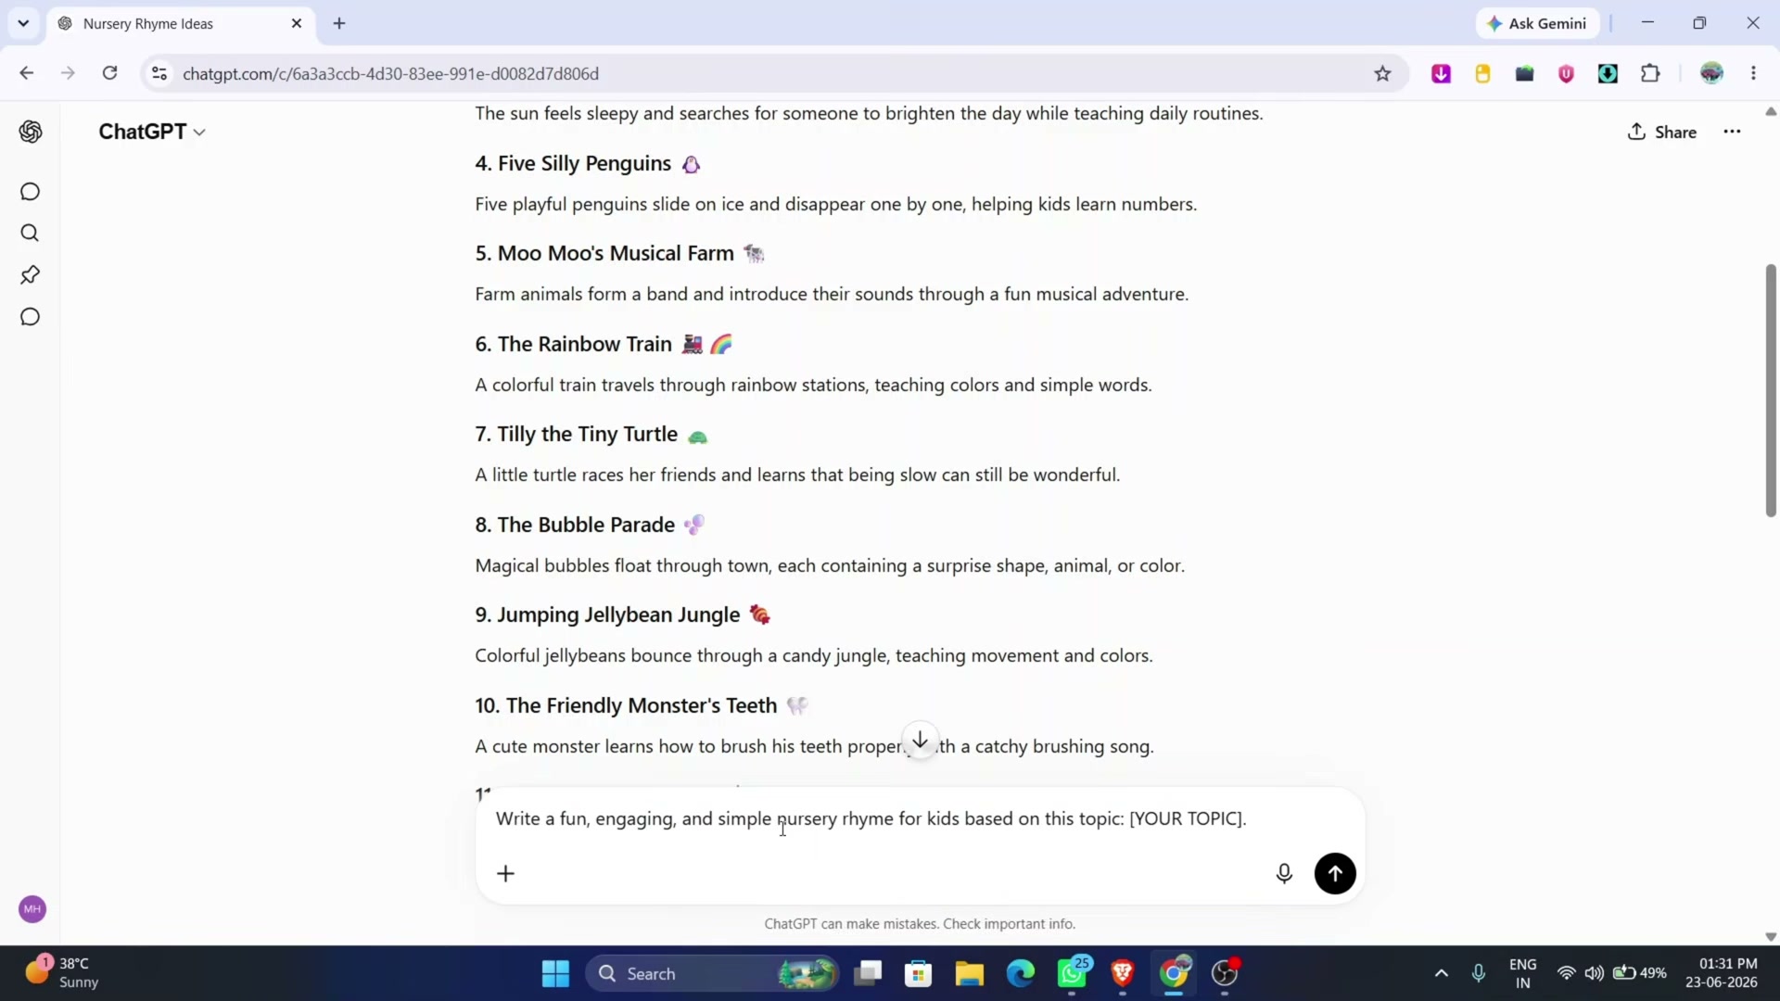This screenshot has width=1780, height=1001.
Task: Bookmark this page with the star icon
Action: pos(1382,73)
